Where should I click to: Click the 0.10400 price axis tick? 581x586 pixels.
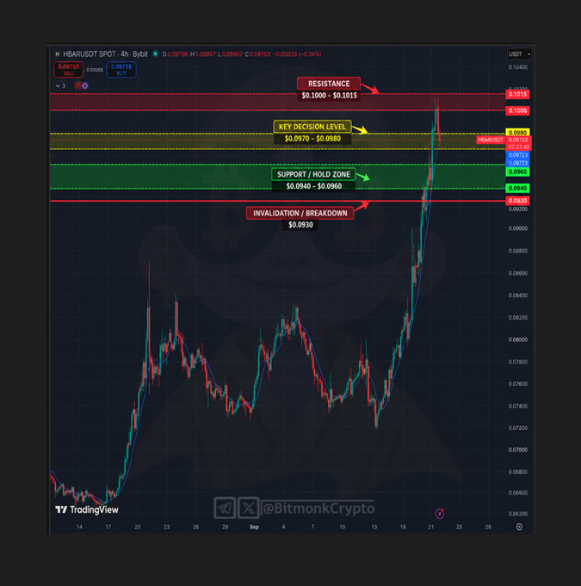pyautogui.click(x=518, y=67)
